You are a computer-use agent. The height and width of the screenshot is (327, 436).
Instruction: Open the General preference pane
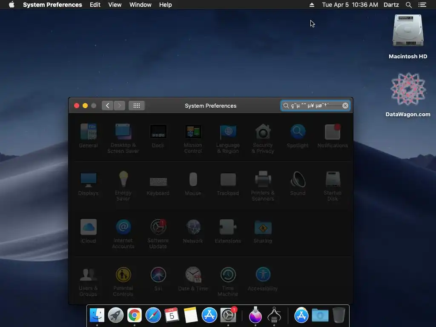[x=88, y=135]
